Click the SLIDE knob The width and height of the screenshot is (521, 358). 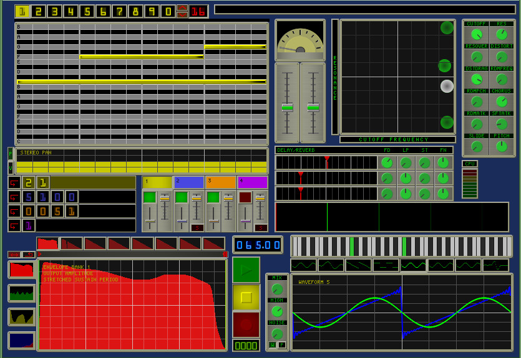477,146
